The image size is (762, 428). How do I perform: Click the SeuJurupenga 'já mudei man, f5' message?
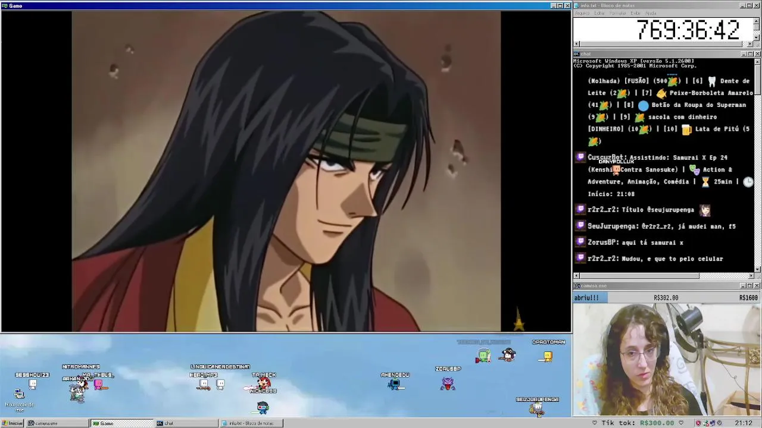(661, 226)
